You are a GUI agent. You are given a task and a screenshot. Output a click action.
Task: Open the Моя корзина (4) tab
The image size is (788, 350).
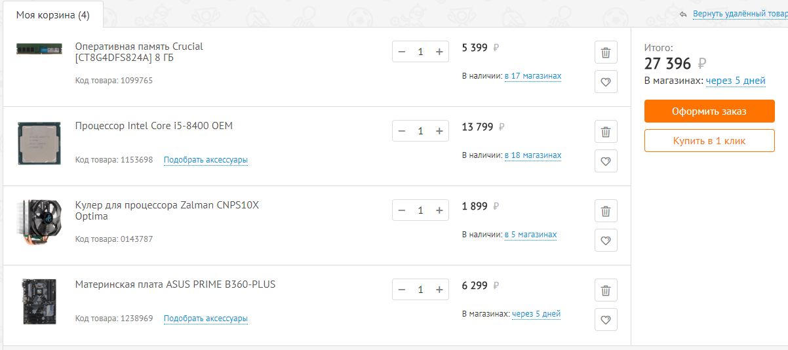[52, 15]
